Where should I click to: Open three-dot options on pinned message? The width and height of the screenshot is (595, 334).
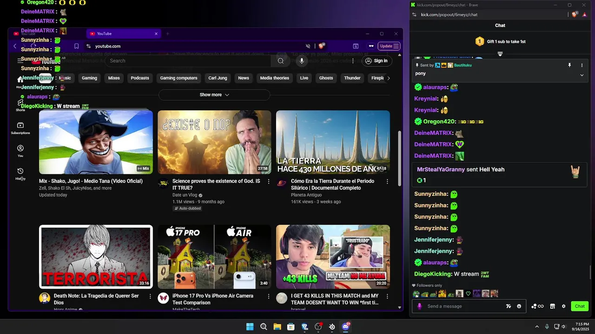582,65
